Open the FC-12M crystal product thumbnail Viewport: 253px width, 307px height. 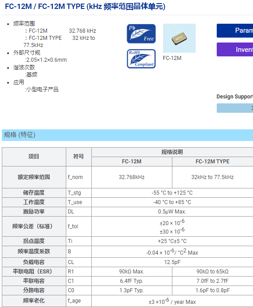click(179, 38)
